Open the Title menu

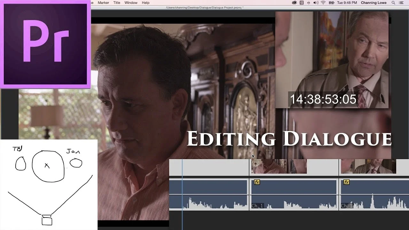click(x=117, y=3)
